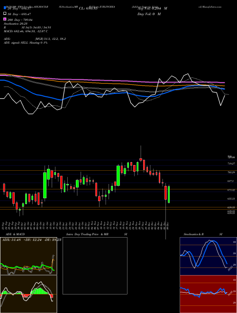Click the 719.27 price axis label

click(x=231, y=164)
